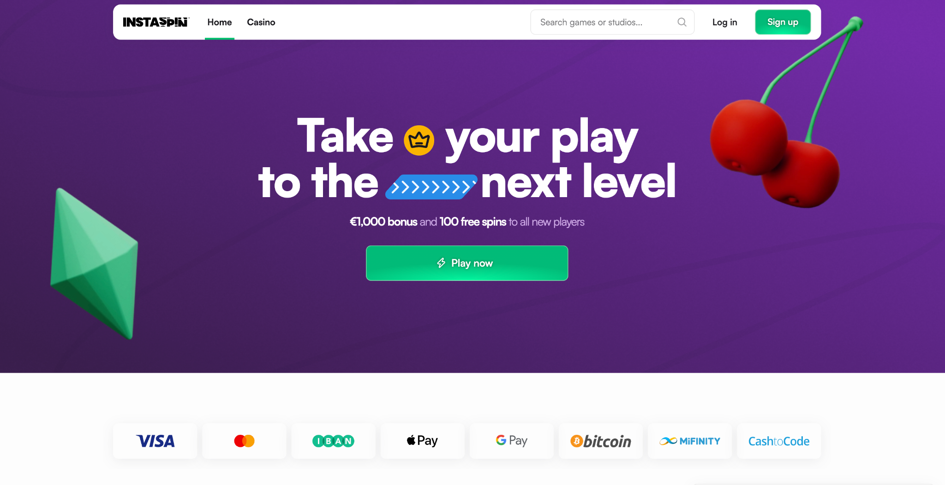The height and width of the screenshot is (485, 945).
Task: Select the CashtoCode payment logo
Action: pyautogui.click(x=779, y=441)
